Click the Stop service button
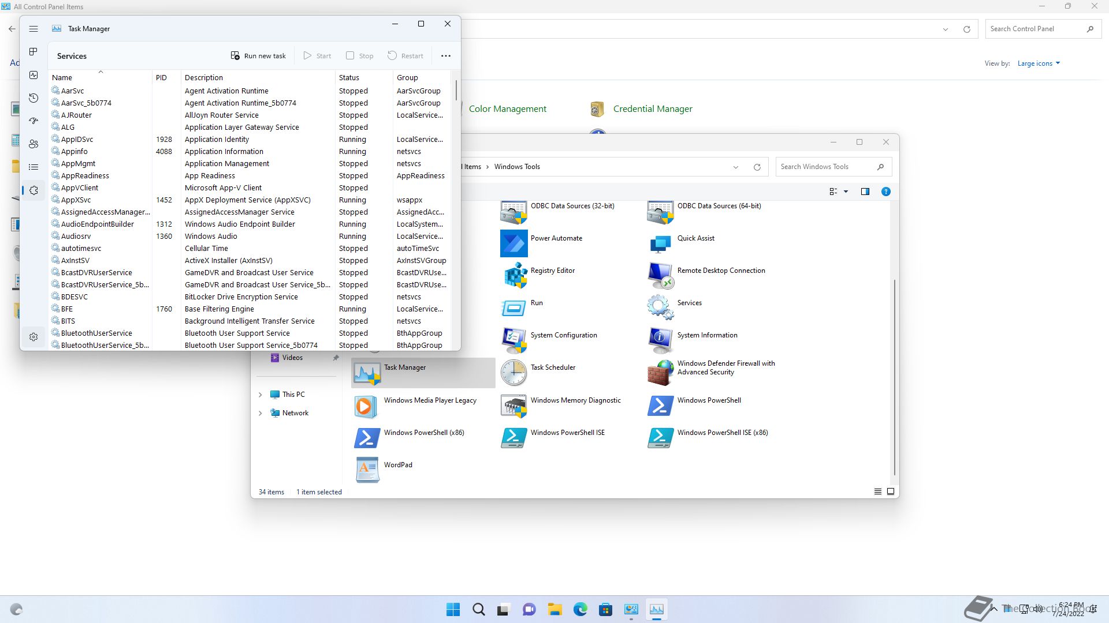 (x=359, y=56)
